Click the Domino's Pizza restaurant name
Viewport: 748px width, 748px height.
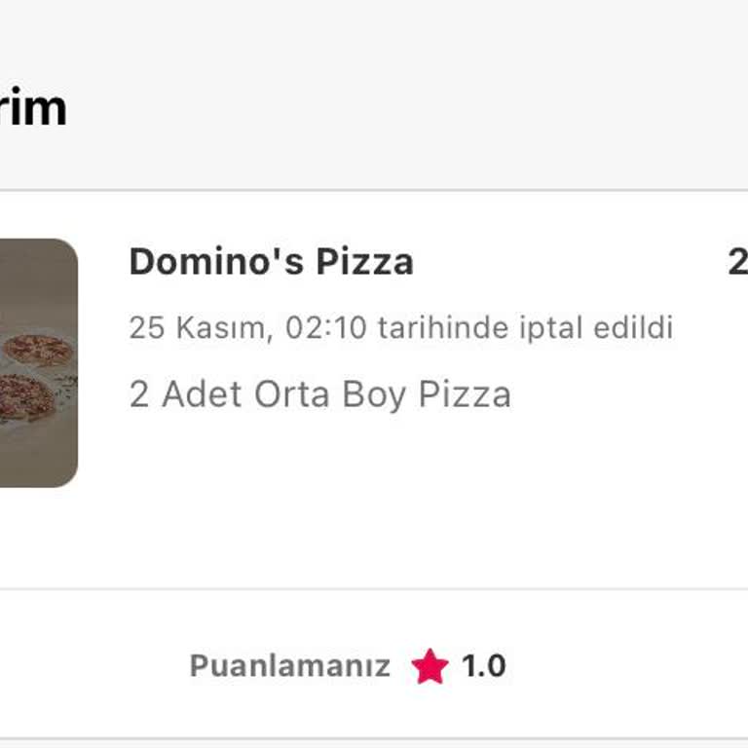(271, 262)
